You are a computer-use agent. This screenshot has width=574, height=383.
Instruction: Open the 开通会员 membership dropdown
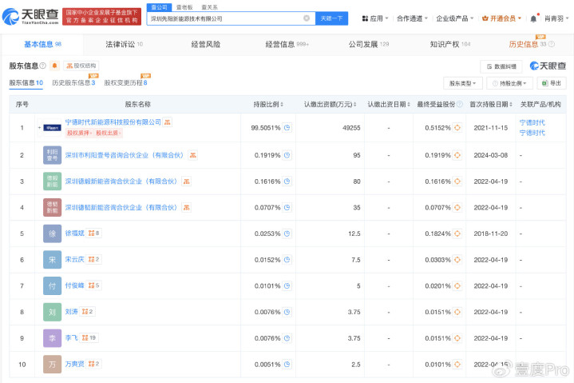click(x=501, y=18)
